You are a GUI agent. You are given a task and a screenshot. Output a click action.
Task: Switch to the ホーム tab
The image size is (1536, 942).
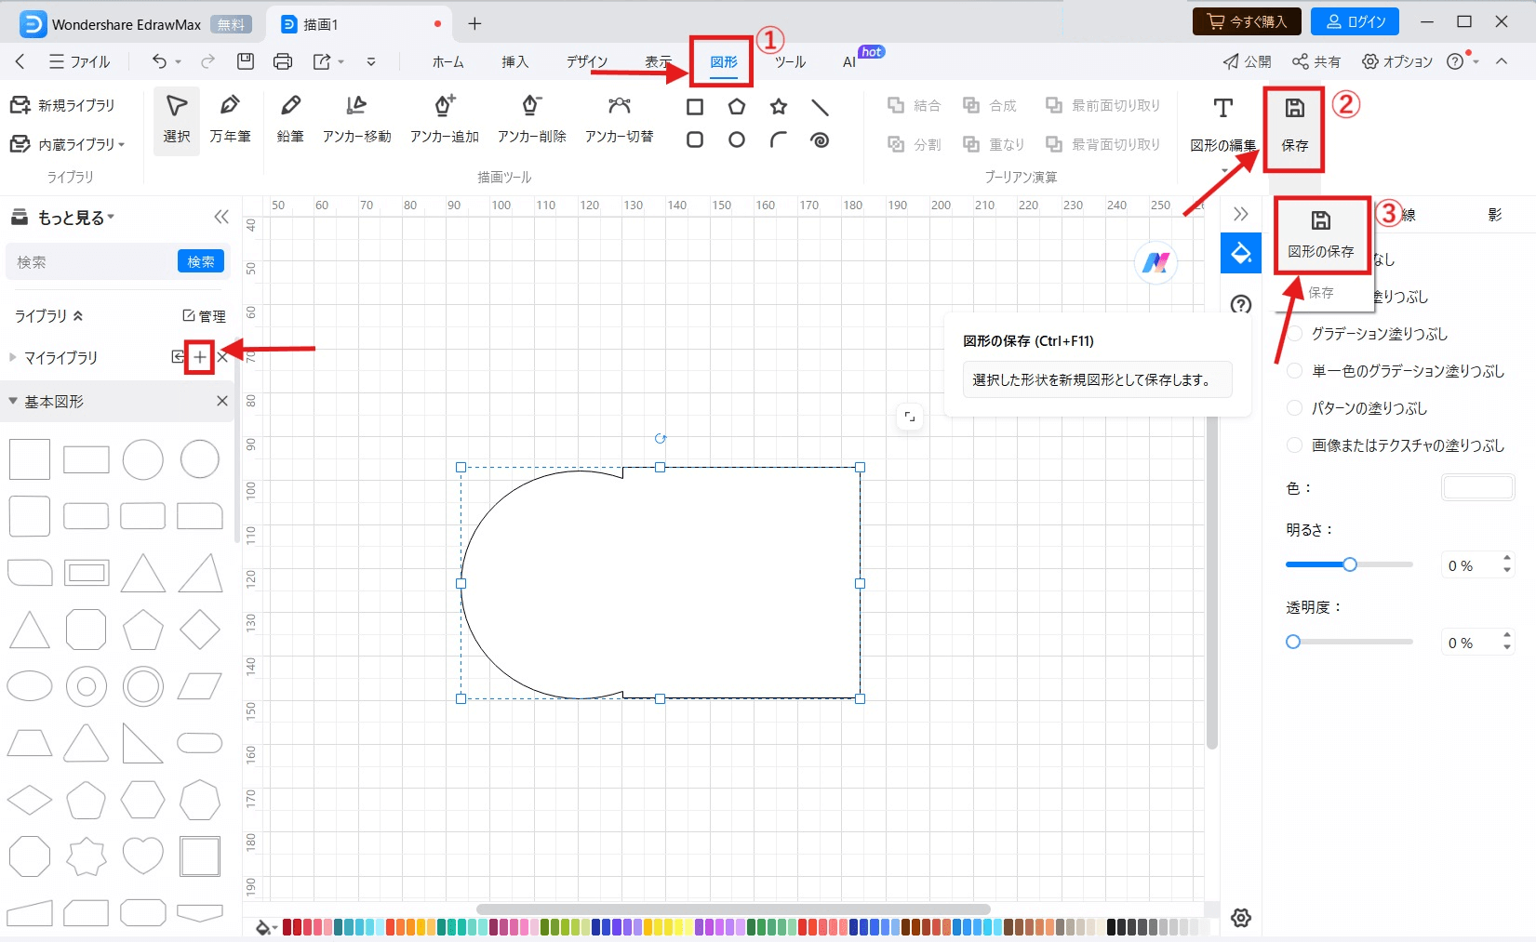[447, 61]
